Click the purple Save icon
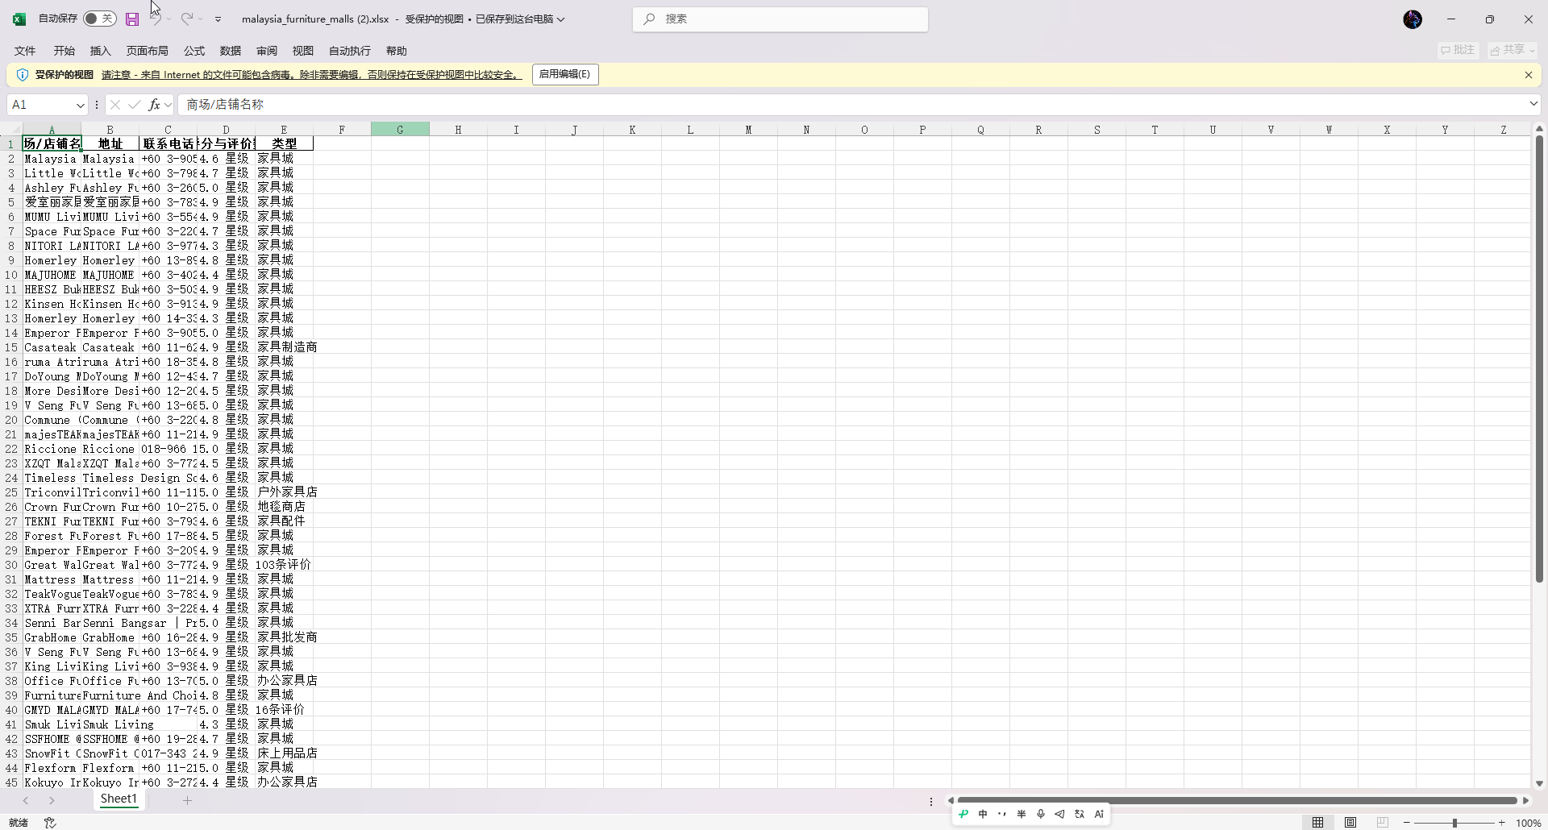 click(x=132, y=19)
